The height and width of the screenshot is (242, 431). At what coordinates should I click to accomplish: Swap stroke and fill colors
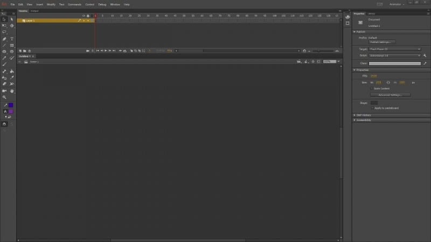[x=9, y=117]
